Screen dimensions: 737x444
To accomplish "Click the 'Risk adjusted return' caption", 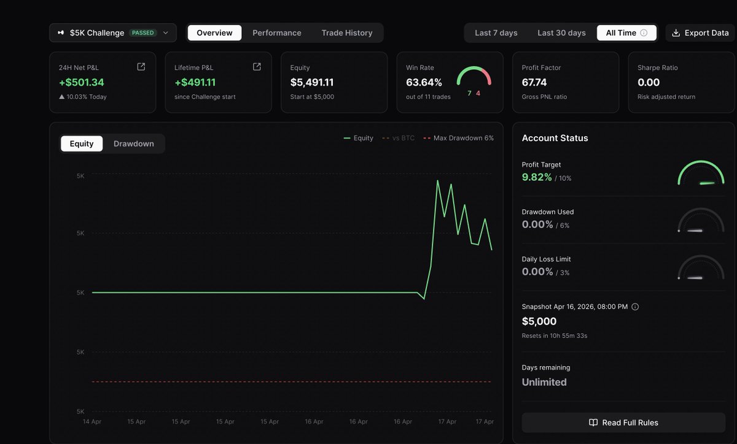I will pos(666,97).
